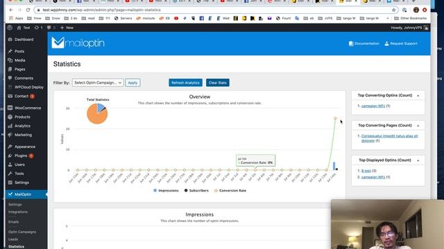The width and height of the screenshot is (444, 249).
Task: Collapse Top Converting Optins panel
Action: [418, 95]
